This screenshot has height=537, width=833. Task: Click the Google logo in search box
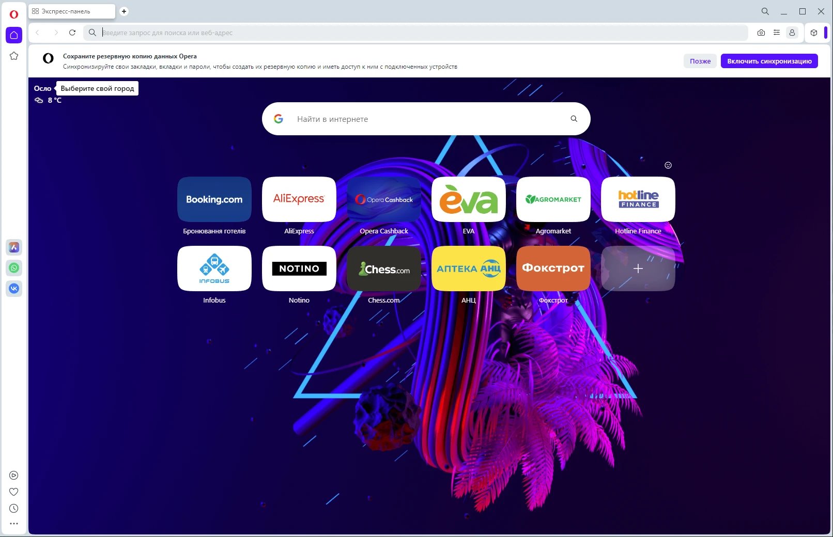[x=279, y=119]
